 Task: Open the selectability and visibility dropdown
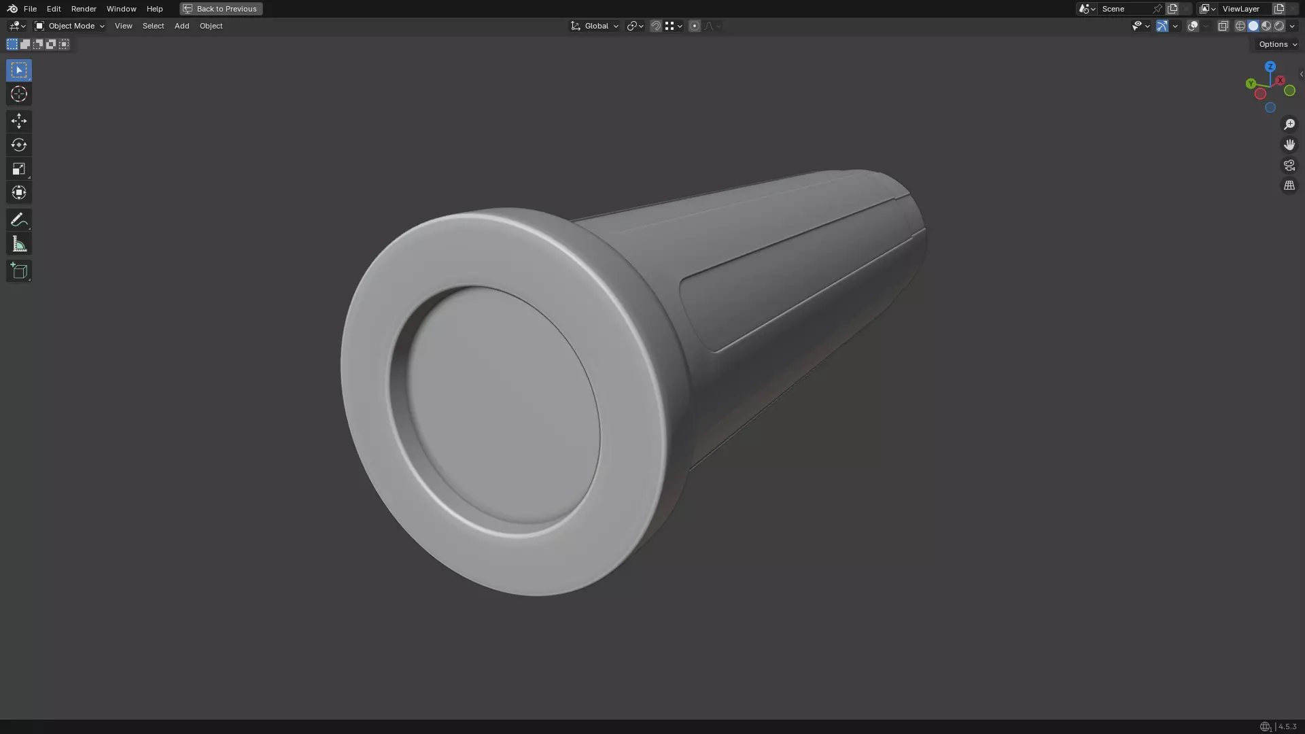(x=1141, y=26)
